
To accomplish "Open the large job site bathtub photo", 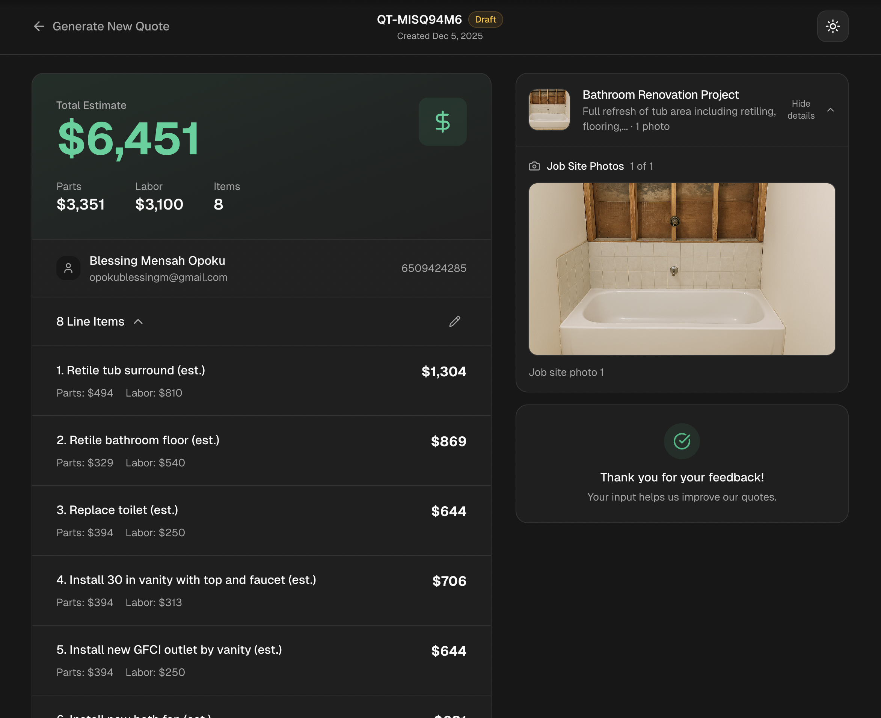I will click(682, 269).
